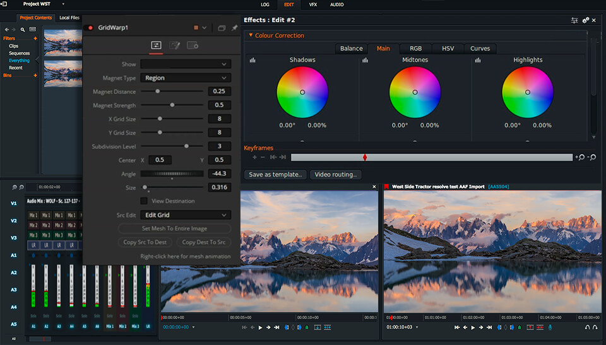Go back with left arrow in Project Contents
Image resolution: width=606 pixels, height=345 pixels.
click(6, 30)
